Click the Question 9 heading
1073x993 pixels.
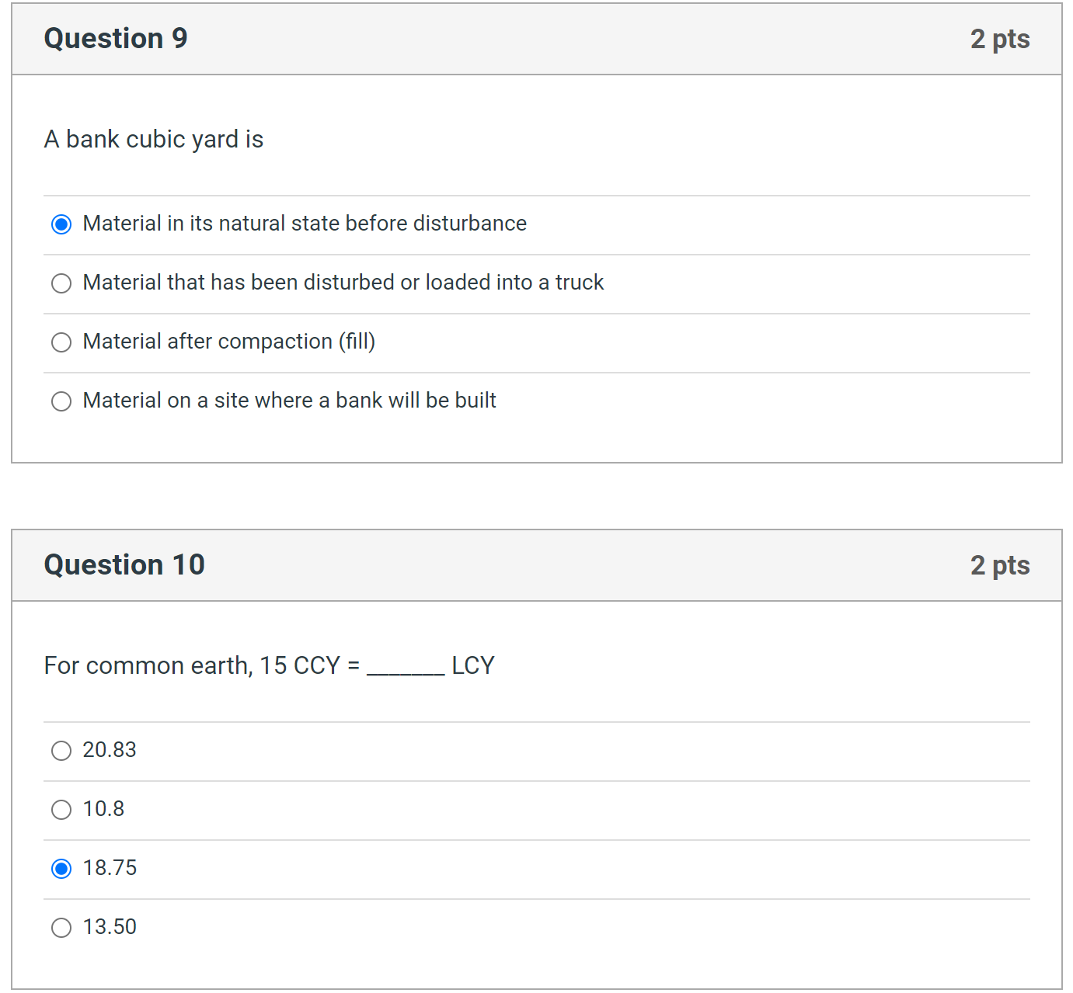click(x=116, y=39)
